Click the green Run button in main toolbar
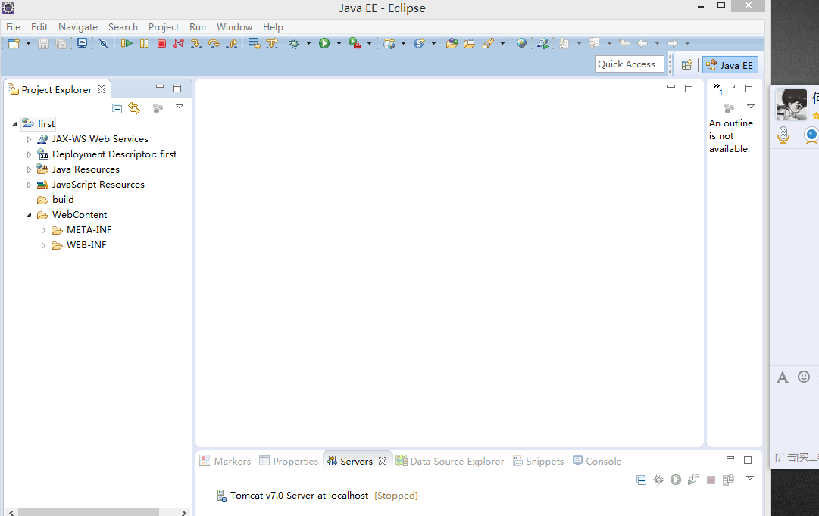Viewport: 819px width, 516px height. [324, 43]
